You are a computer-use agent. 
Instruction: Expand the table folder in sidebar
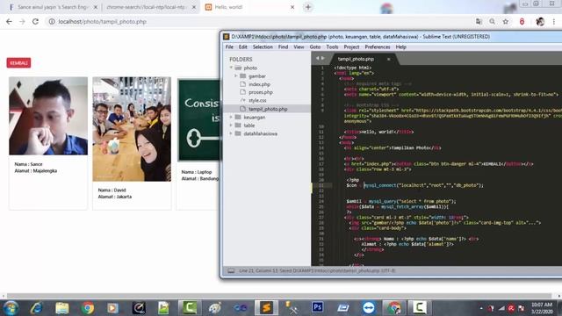[x=231, y=126]
